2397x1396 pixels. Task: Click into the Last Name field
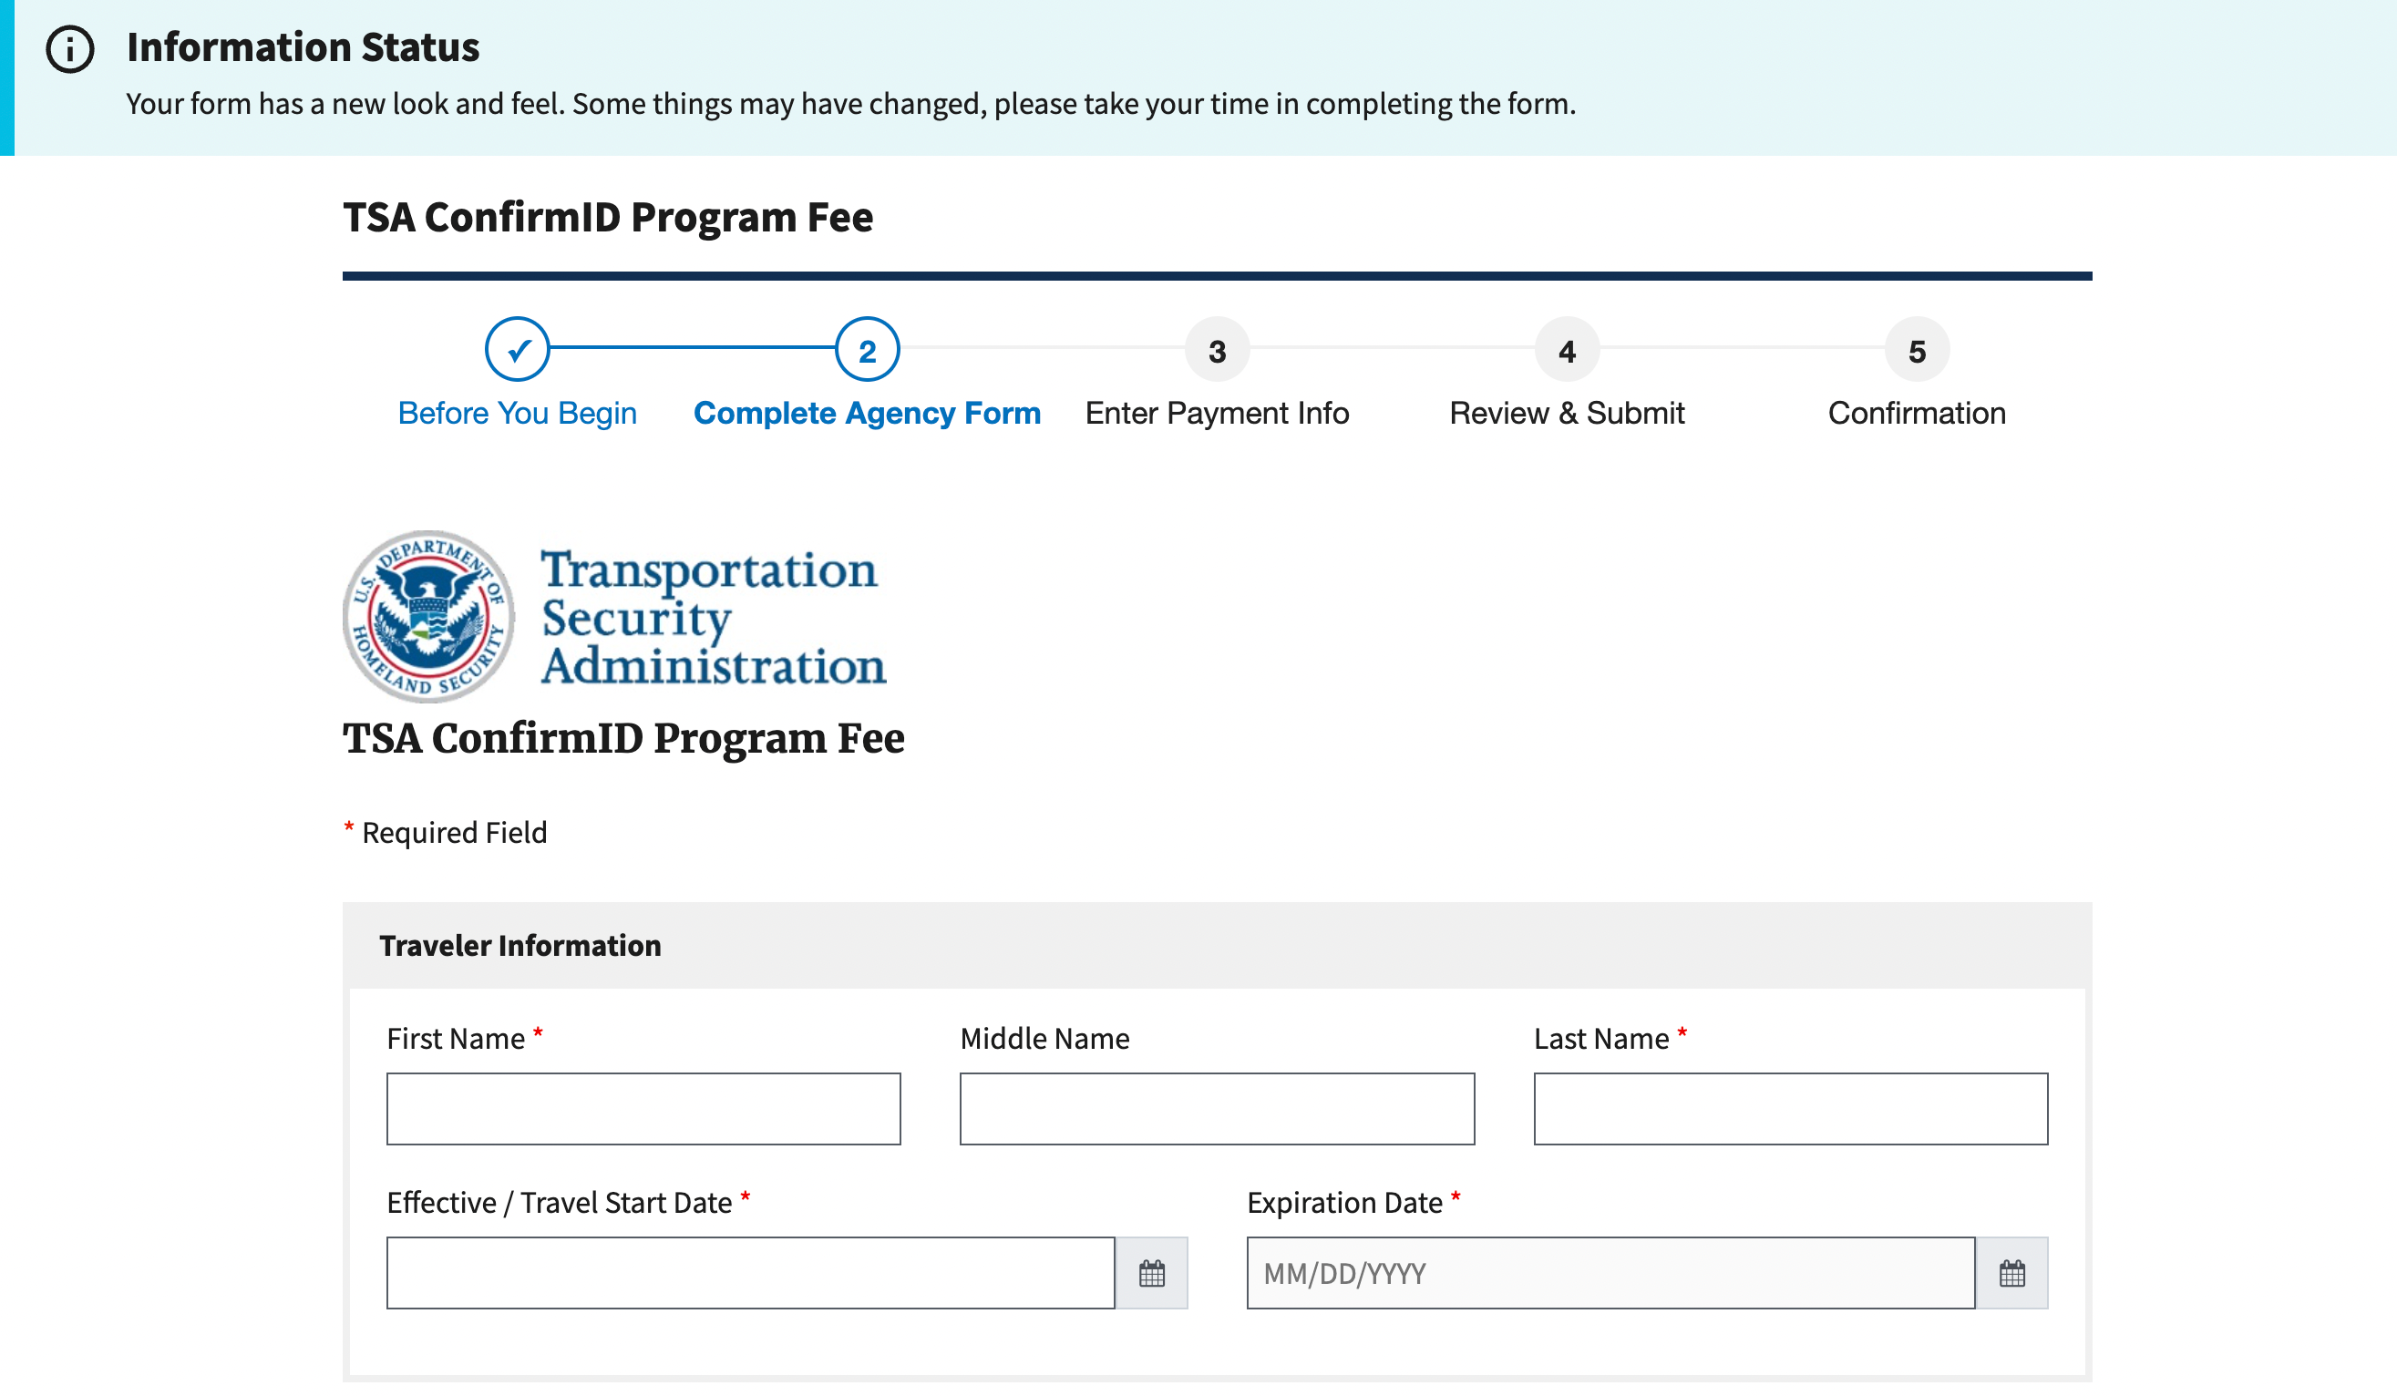(1790, 1109)
